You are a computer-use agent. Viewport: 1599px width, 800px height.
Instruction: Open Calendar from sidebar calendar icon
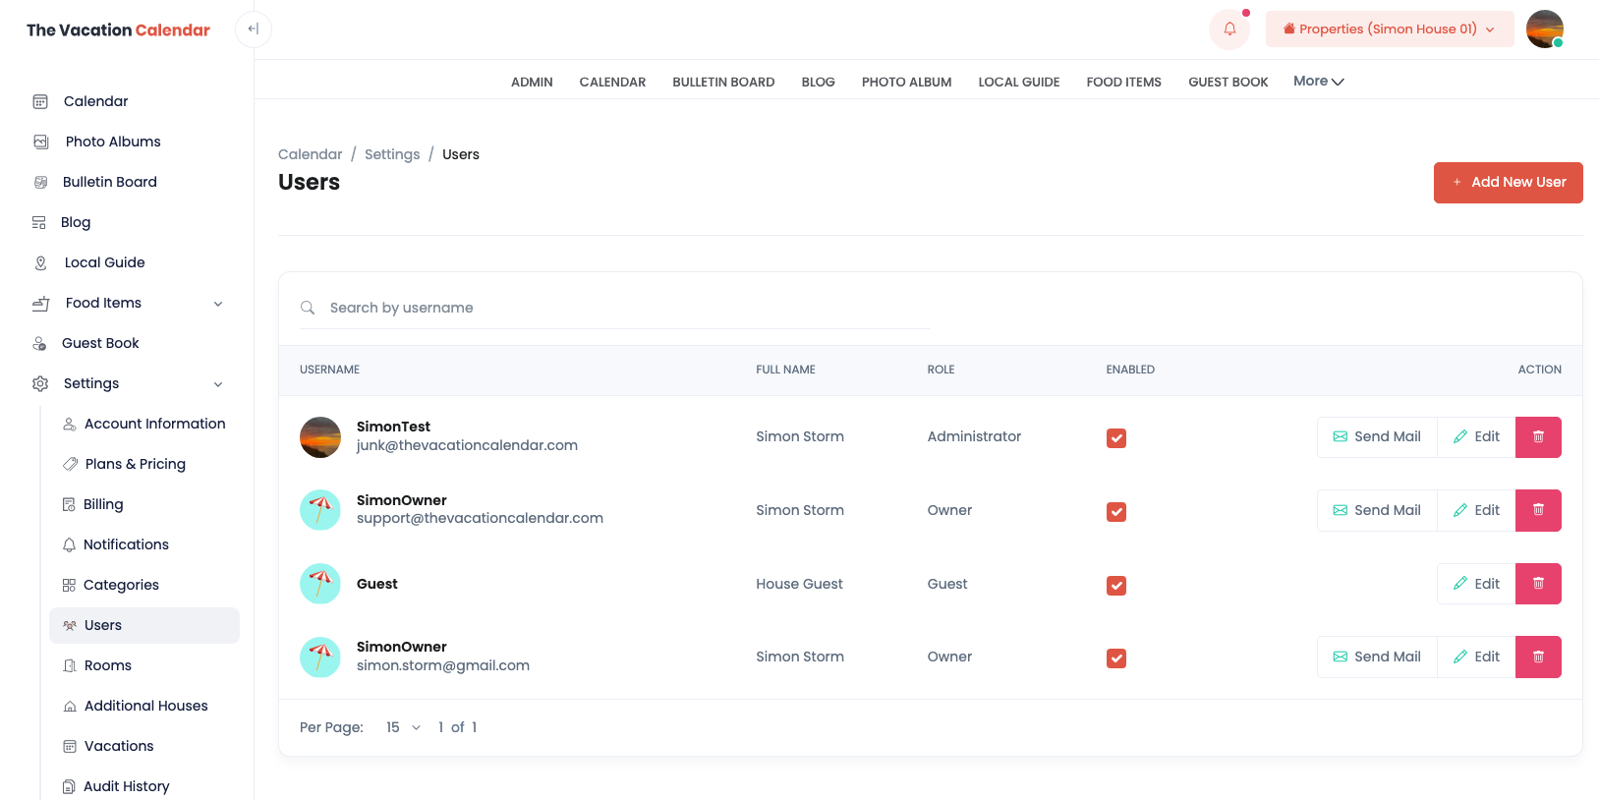(40, 101)
